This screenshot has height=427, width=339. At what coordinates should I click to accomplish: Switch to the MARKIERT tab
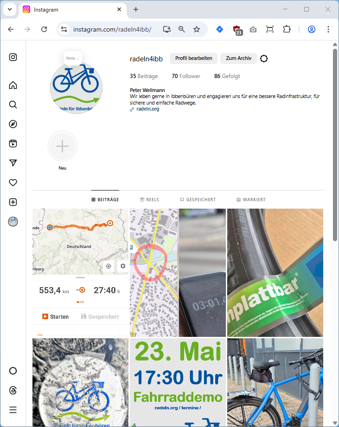tap(251, 200)
